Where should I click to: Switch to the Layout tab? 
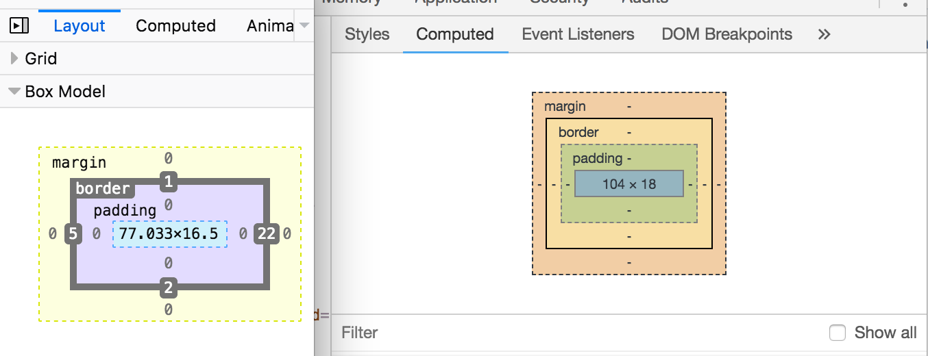pos(80,26)
